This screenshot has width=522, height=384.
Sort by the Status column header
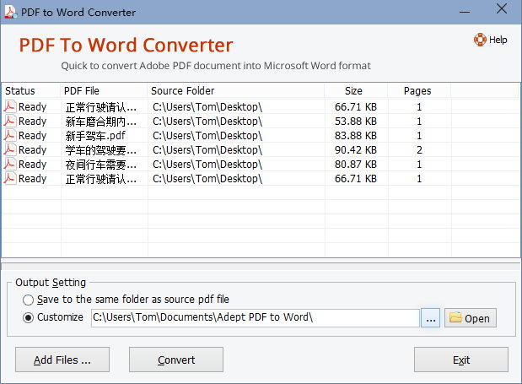pos(31,90)
